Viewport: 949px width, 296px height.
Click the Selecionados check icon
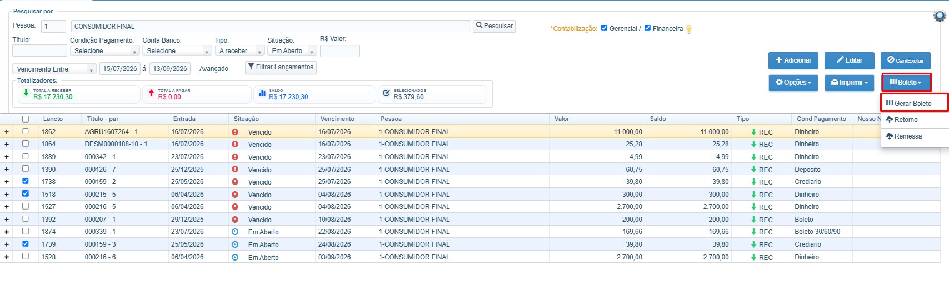click(386, 93)
